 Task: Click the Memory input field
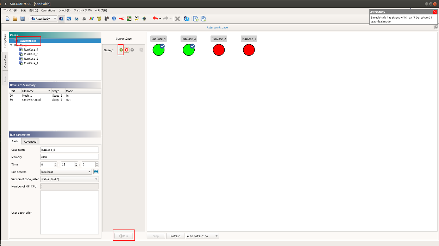(x=69, y=157)
